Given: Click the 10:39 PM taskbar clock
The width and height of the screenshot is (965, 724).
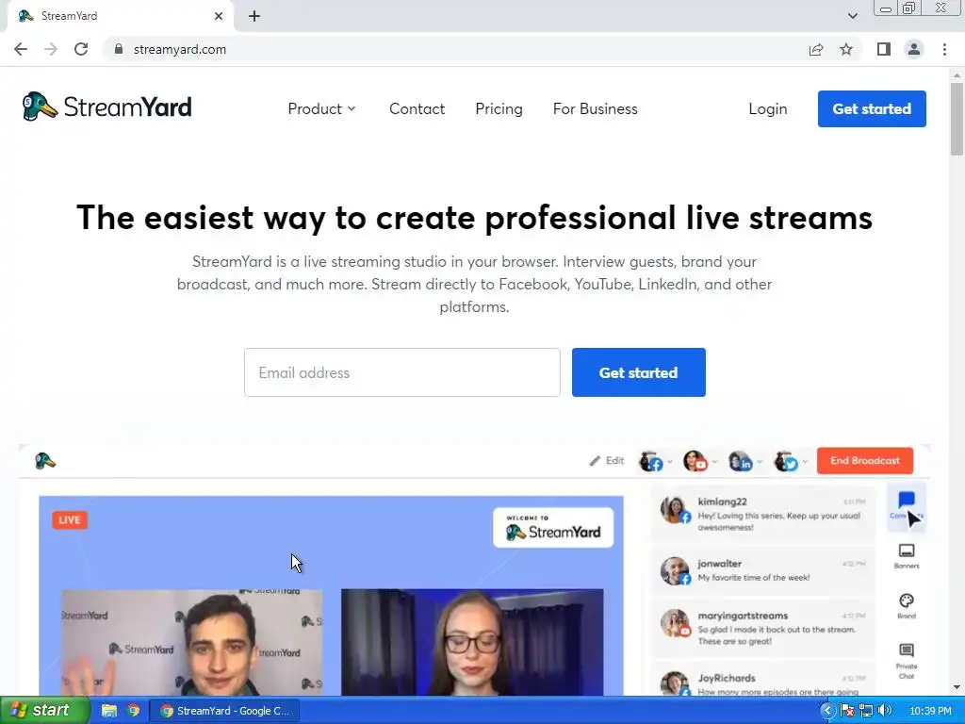Looking at the screenshot, I should point(930,711).
